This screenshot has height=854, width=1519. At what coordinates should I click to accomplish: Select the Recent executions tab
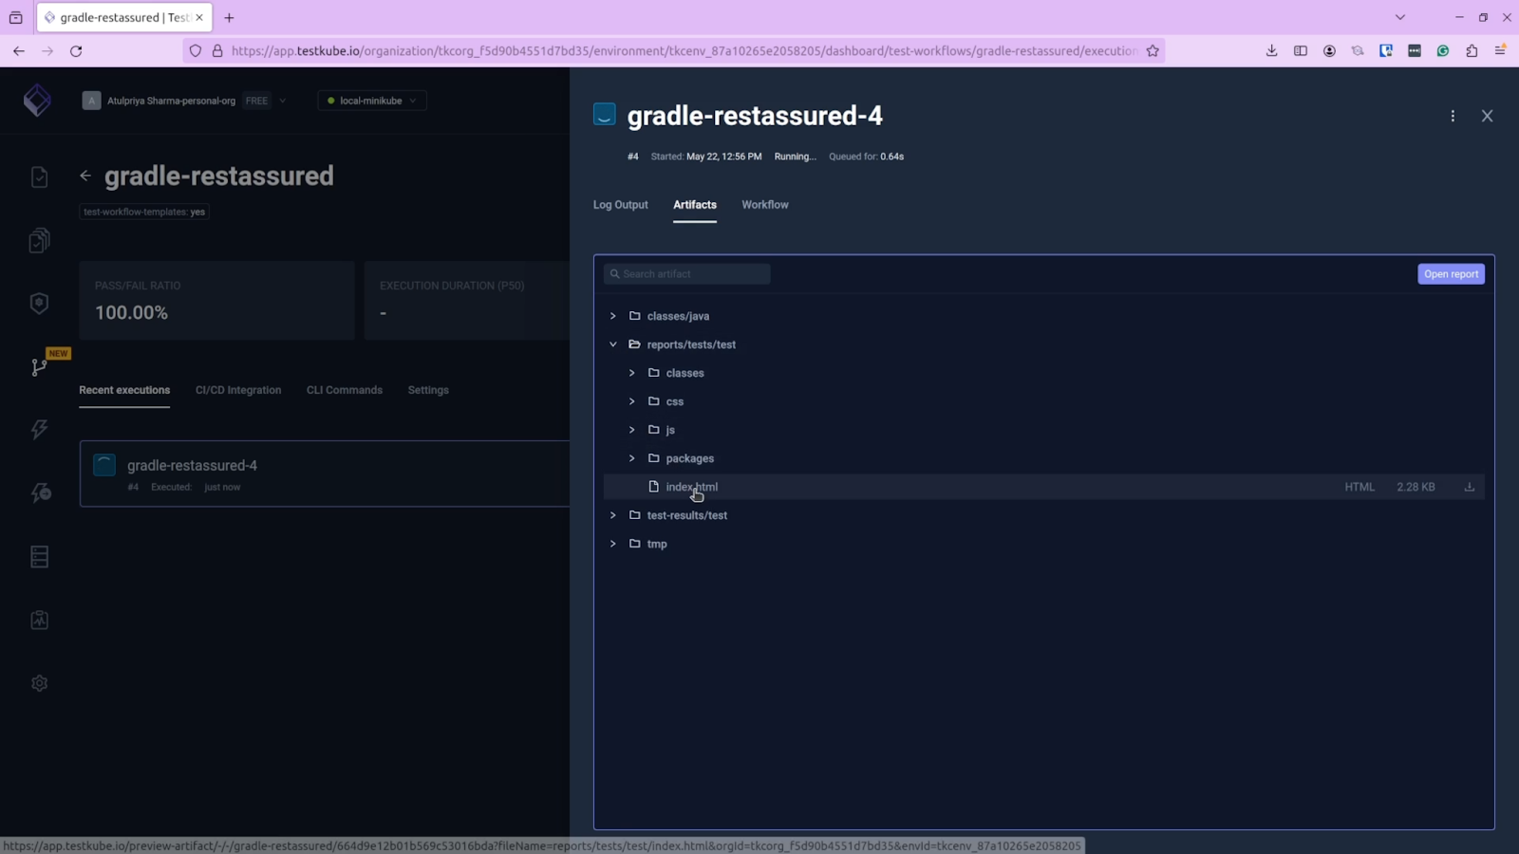tap(124, 390)
